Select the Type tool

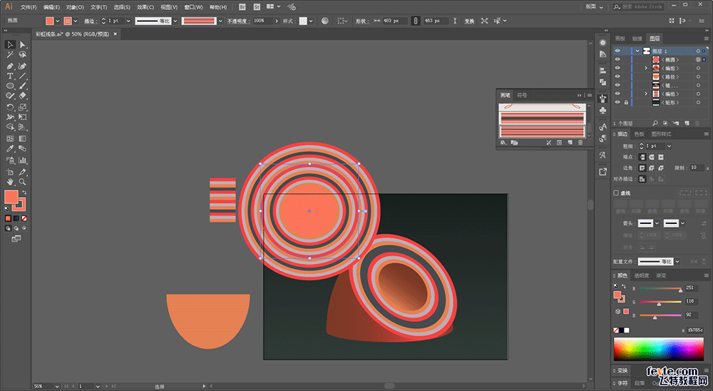point(11,76)
